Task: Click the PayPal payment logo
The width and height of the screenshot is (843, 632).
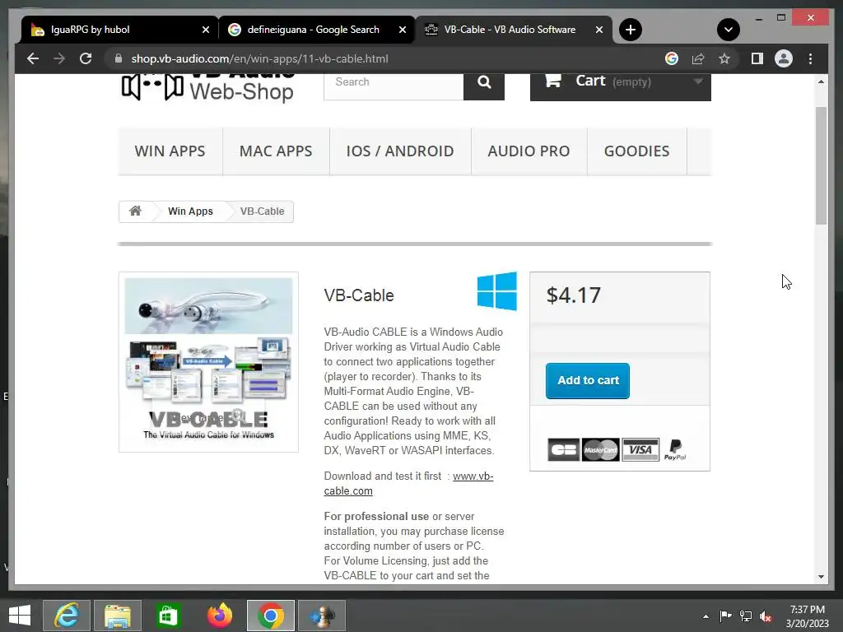Action: tap(675, 450)
